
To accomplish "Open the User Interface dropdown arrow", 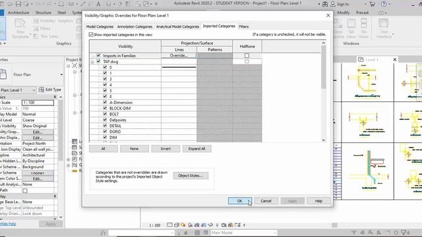I will click(393, 34).
